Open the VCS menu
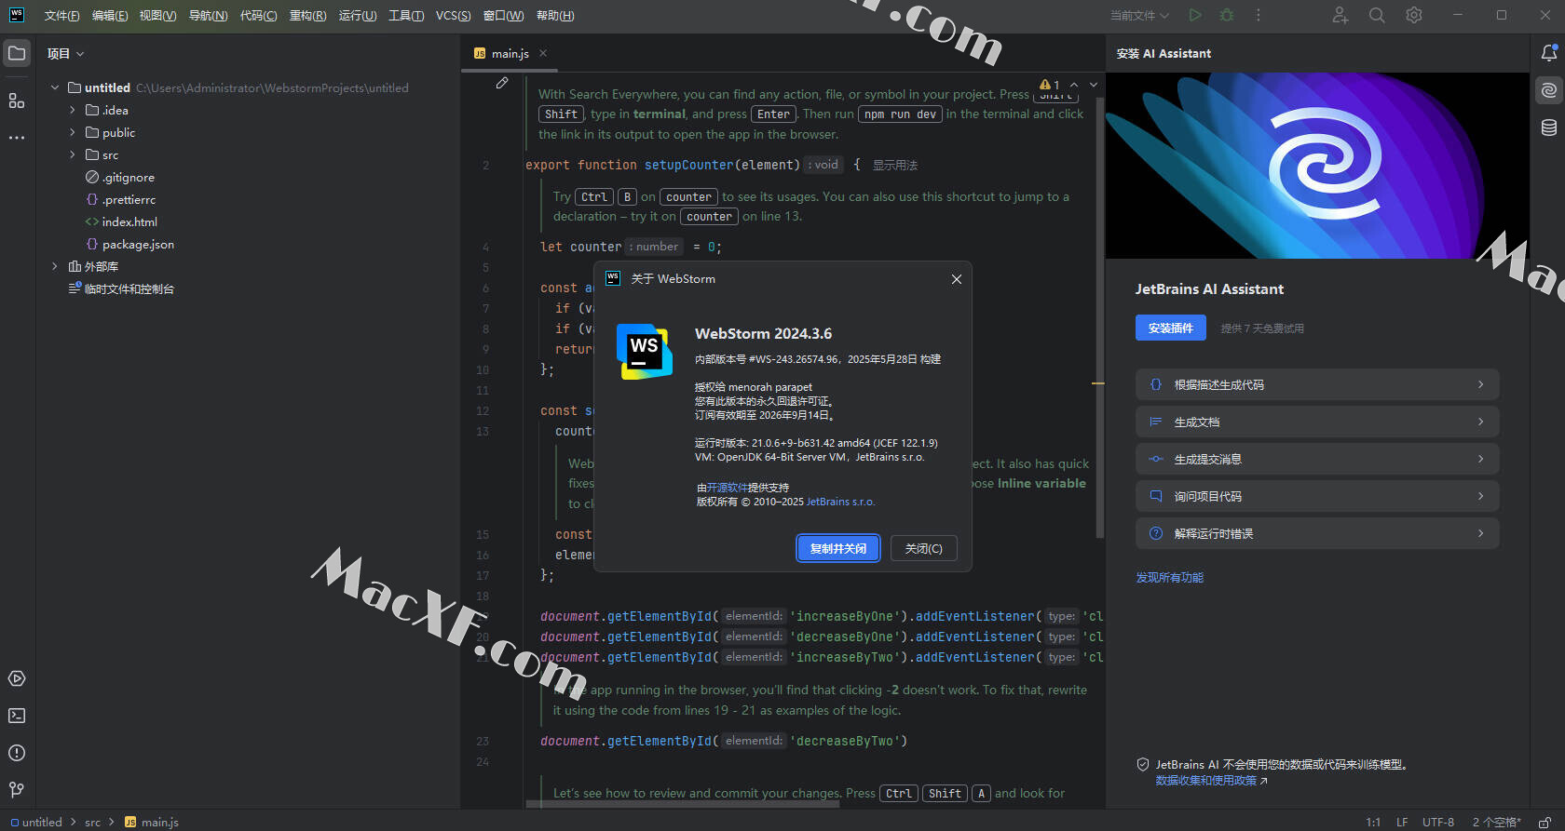Screen dimensions: 1565x831 click(453, 15)
